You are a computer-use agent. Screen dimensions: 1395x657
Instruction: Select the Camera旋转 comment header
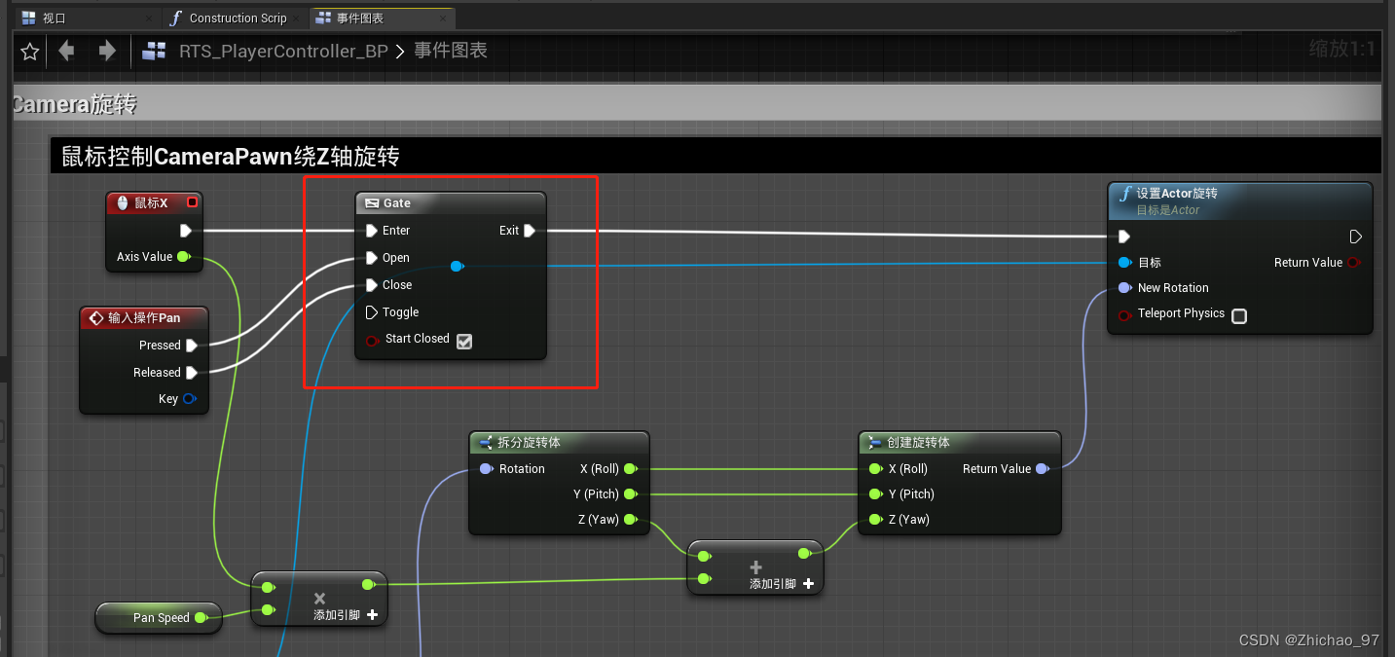697,103
